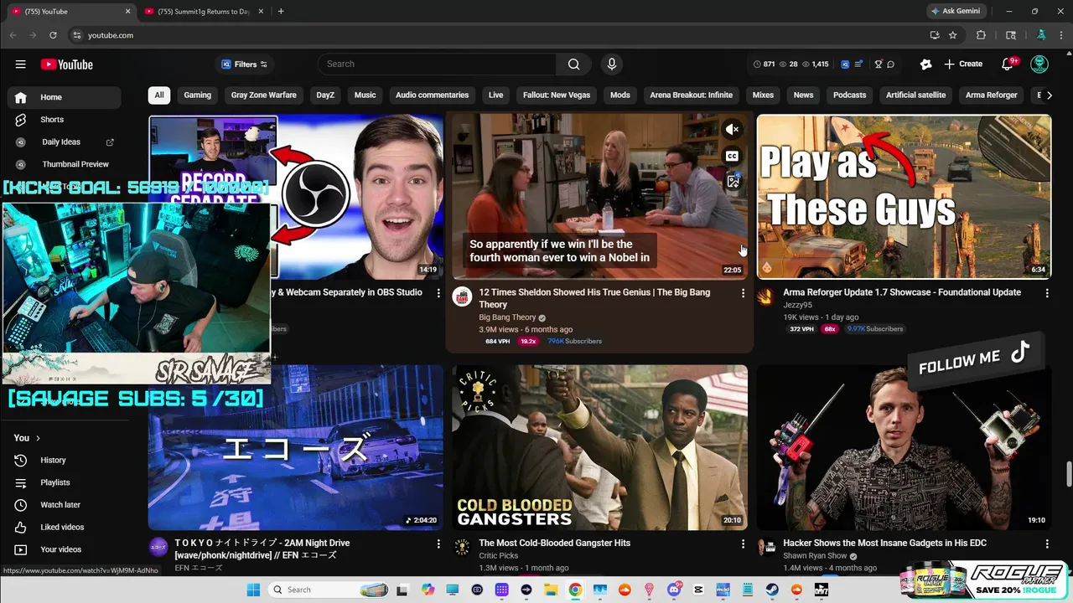Show more chips with right chevron

1049,95
